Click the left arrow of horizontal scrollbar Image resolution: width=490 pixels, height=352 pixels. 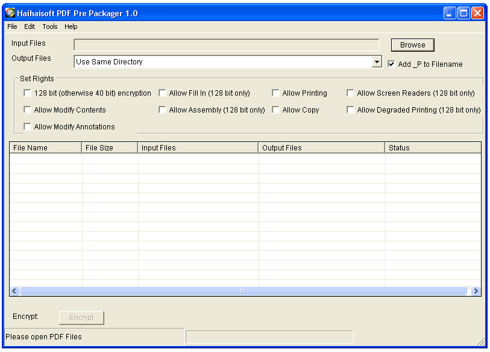[x=14, y=291]
